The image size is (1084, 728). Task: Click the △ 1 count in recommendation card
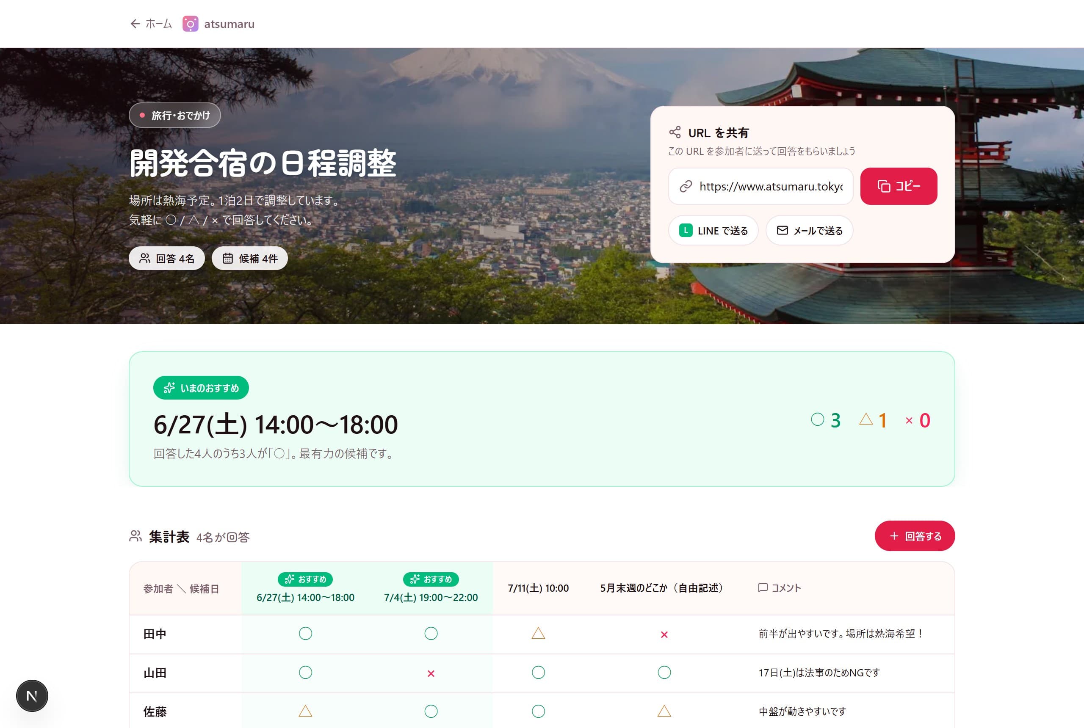(x=873, y=420)
